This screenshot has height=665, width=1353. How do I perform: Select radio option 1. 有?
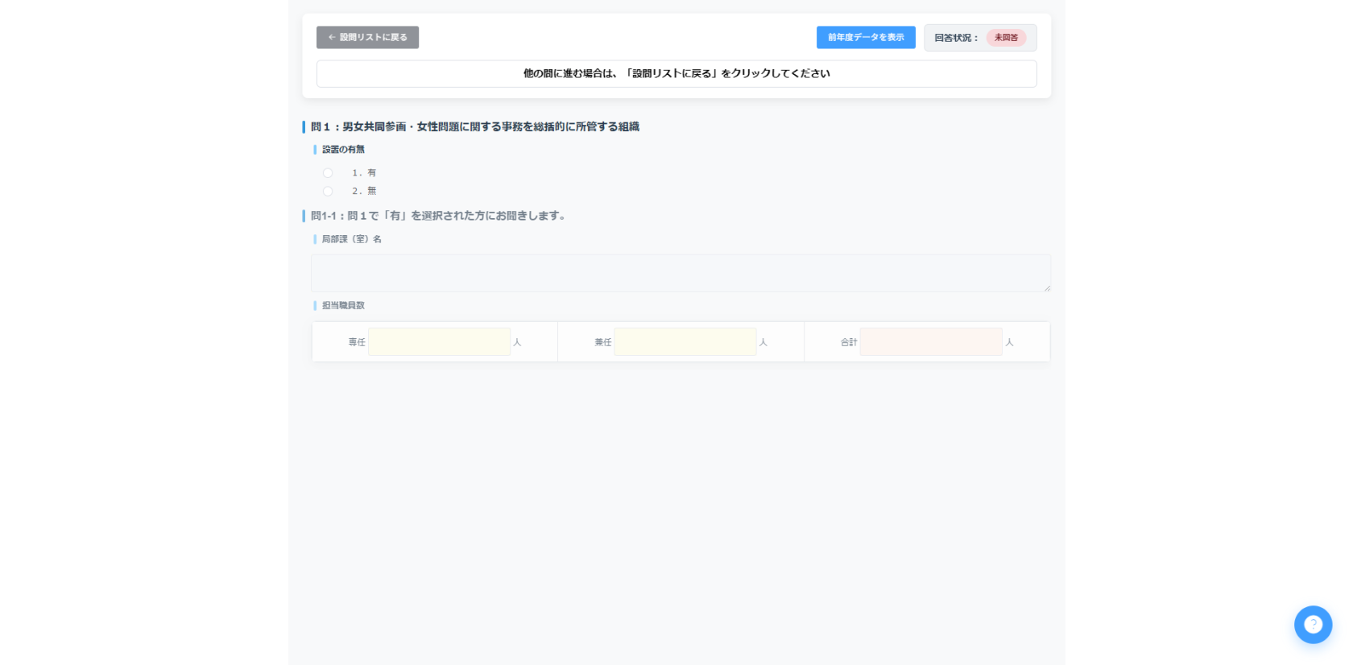328,173
